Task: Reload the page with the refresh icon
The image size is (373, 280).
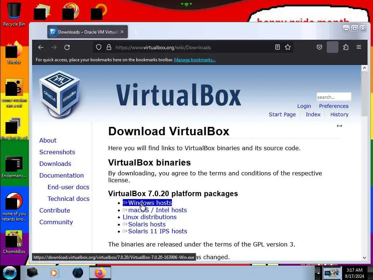Action: point(67,47)
